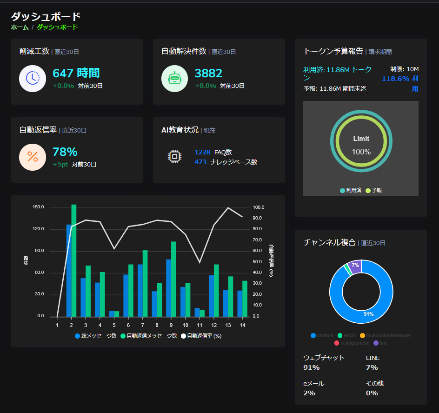Open the 1228 FAQ数 link
This screenshot has height=413, width=439.
[202, 152]
